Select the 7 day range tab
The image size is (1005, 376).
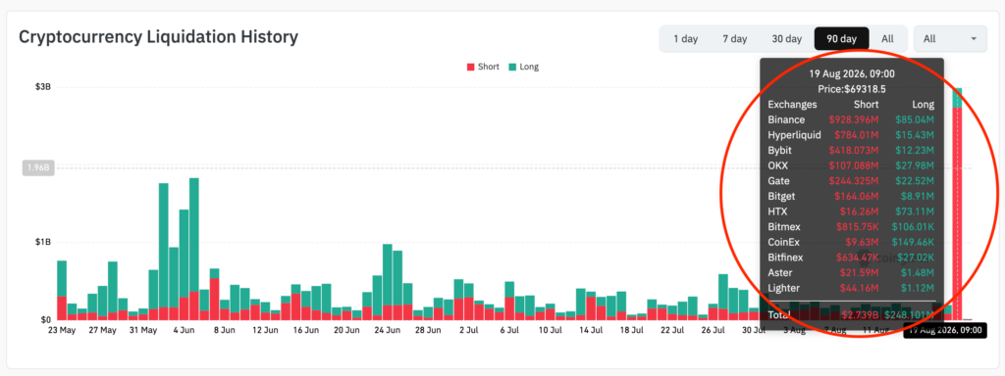734,39
